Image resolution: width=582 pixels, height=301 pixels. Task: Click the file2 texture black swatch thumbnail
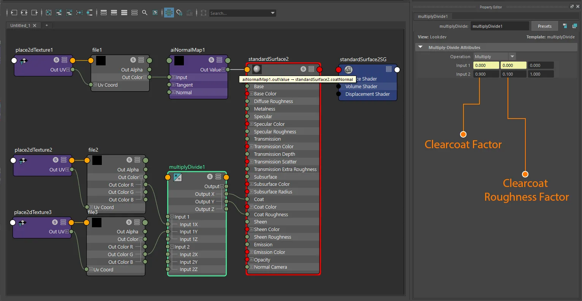pos(97,160)
